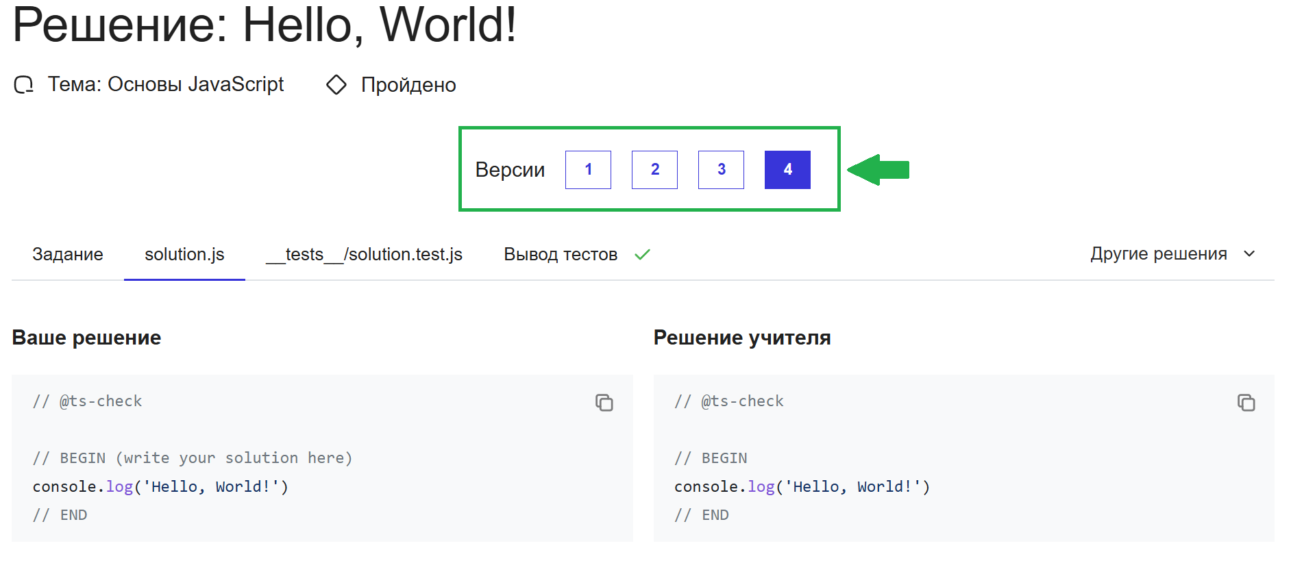
Task: Open the Задание tab
Action: point(68,255)
